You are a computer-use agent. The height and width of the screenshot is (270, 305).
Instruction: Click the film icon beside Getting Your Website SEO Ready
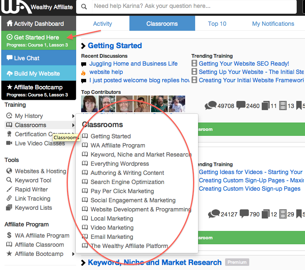[x=194, y=63]
